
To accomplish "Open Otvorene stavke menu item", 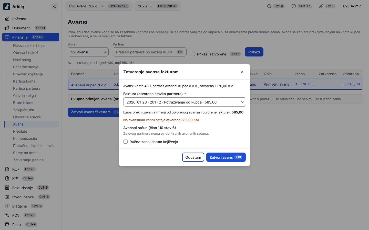I will coord(27,117).
